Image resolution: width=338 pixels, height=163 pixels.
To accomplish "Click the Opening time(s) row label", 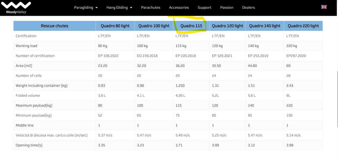I will [x=29, y=145].
